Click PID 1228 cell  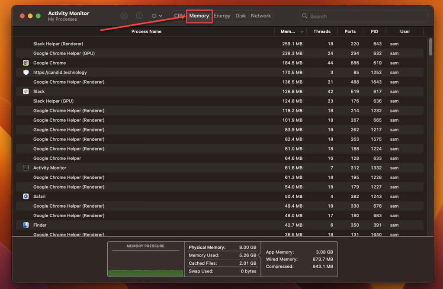[376, 177]
